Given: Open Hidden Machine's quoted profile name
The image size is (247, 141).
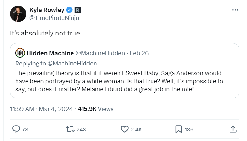Looking at the screenshot, I should (x=50, y=53).
